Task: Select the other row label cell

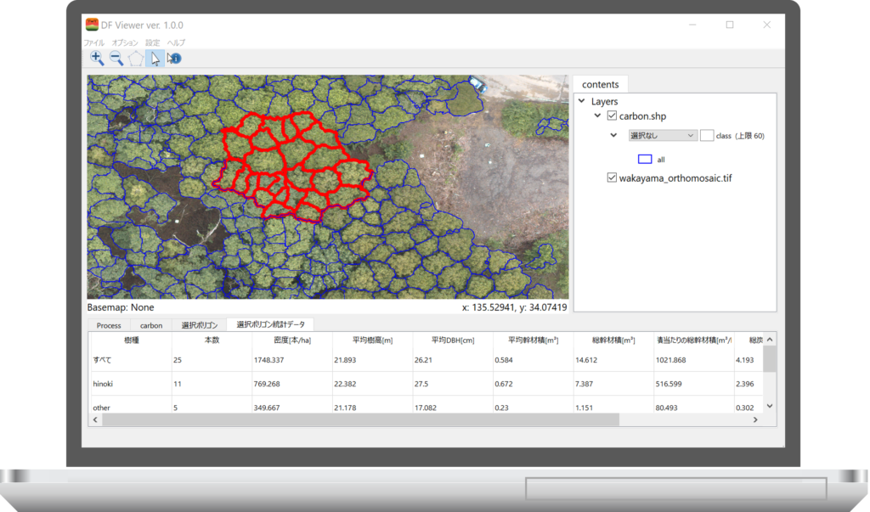Action: (131, 408)
